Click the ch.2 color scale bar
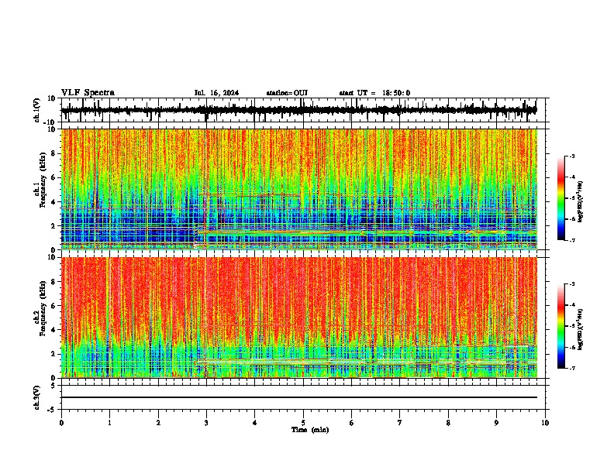Viewport: 614px width, 474px height. click(x=561, y=326)
